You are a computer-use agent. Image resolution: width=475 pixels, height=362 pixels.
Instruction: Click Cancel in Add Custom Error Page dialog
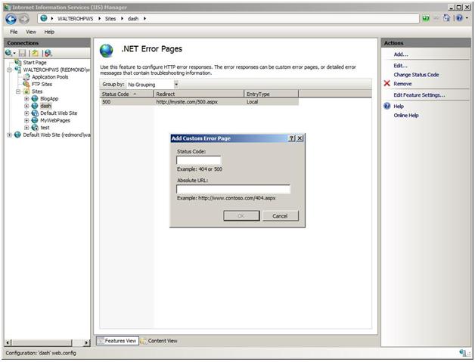[x=280, y=216]
